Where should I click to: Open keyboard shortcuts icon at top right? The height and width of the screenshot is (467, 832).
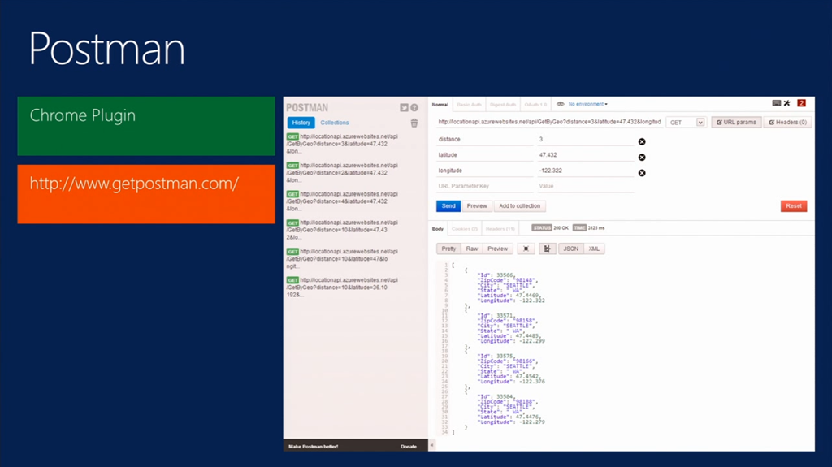tap(776, 103)
